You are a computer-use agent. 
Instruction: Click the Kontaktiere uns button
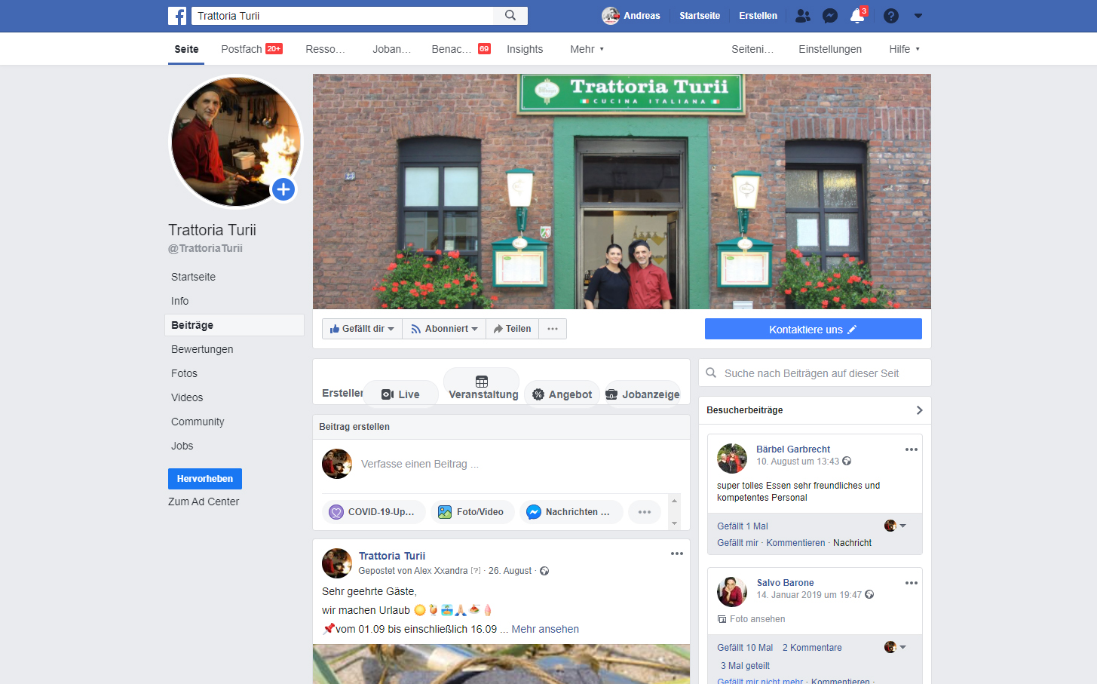pyautogui.click(x=814, y=330)
